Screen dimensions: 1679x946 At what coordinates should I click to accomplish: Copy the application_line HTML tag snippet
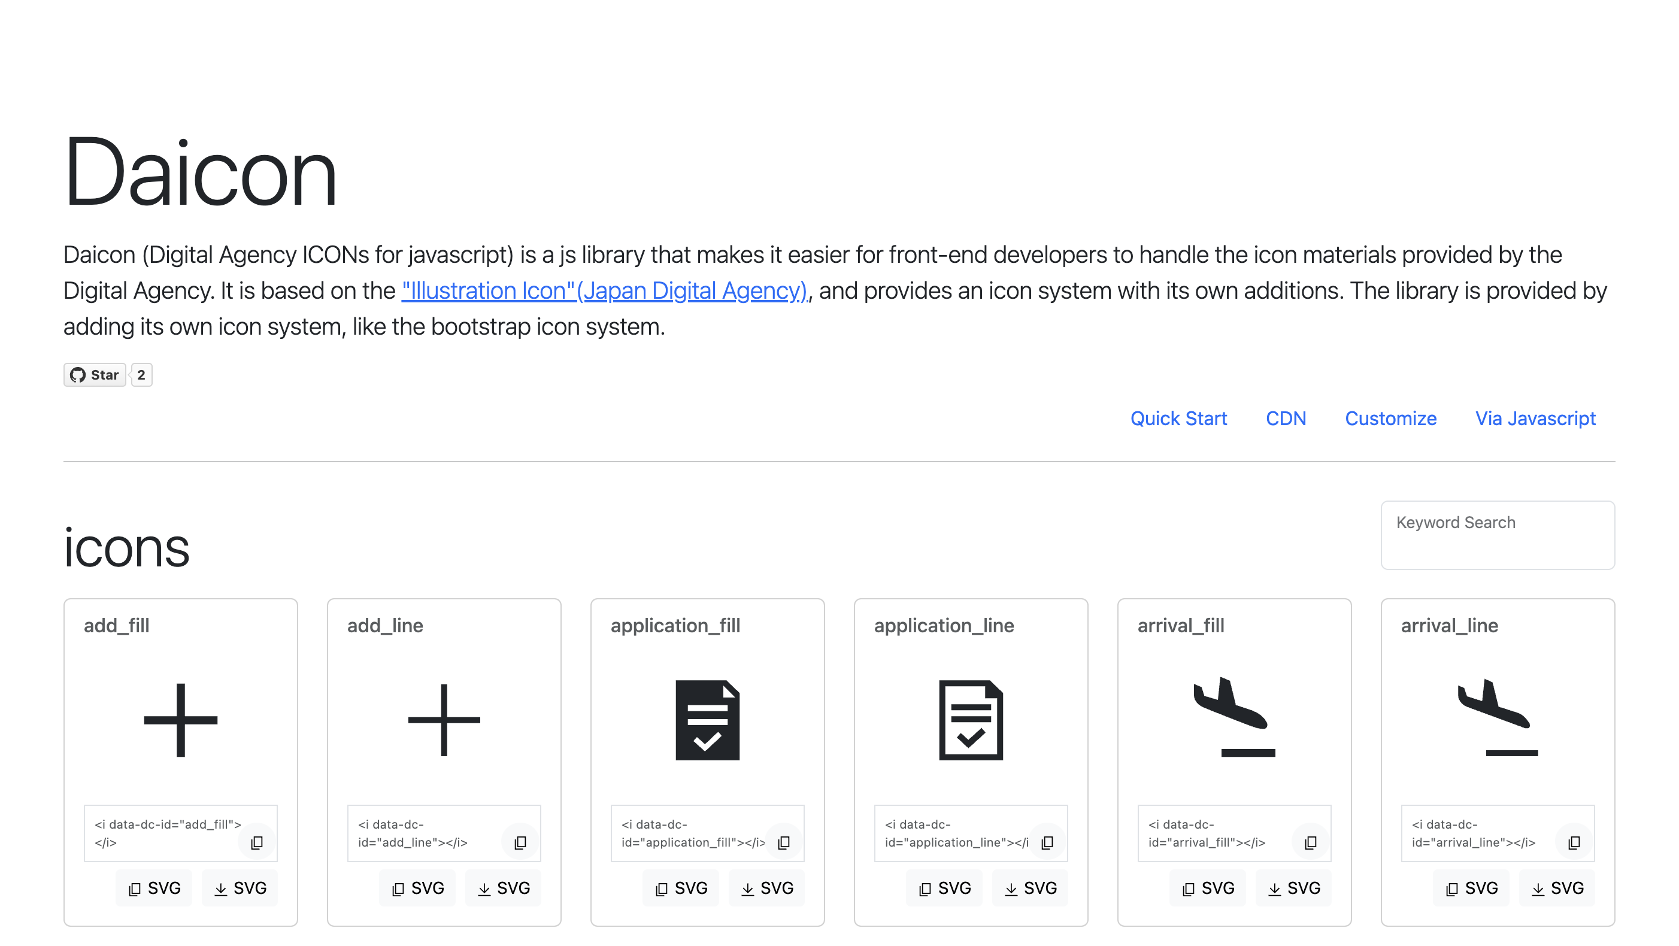click(x=1047, y=842)
